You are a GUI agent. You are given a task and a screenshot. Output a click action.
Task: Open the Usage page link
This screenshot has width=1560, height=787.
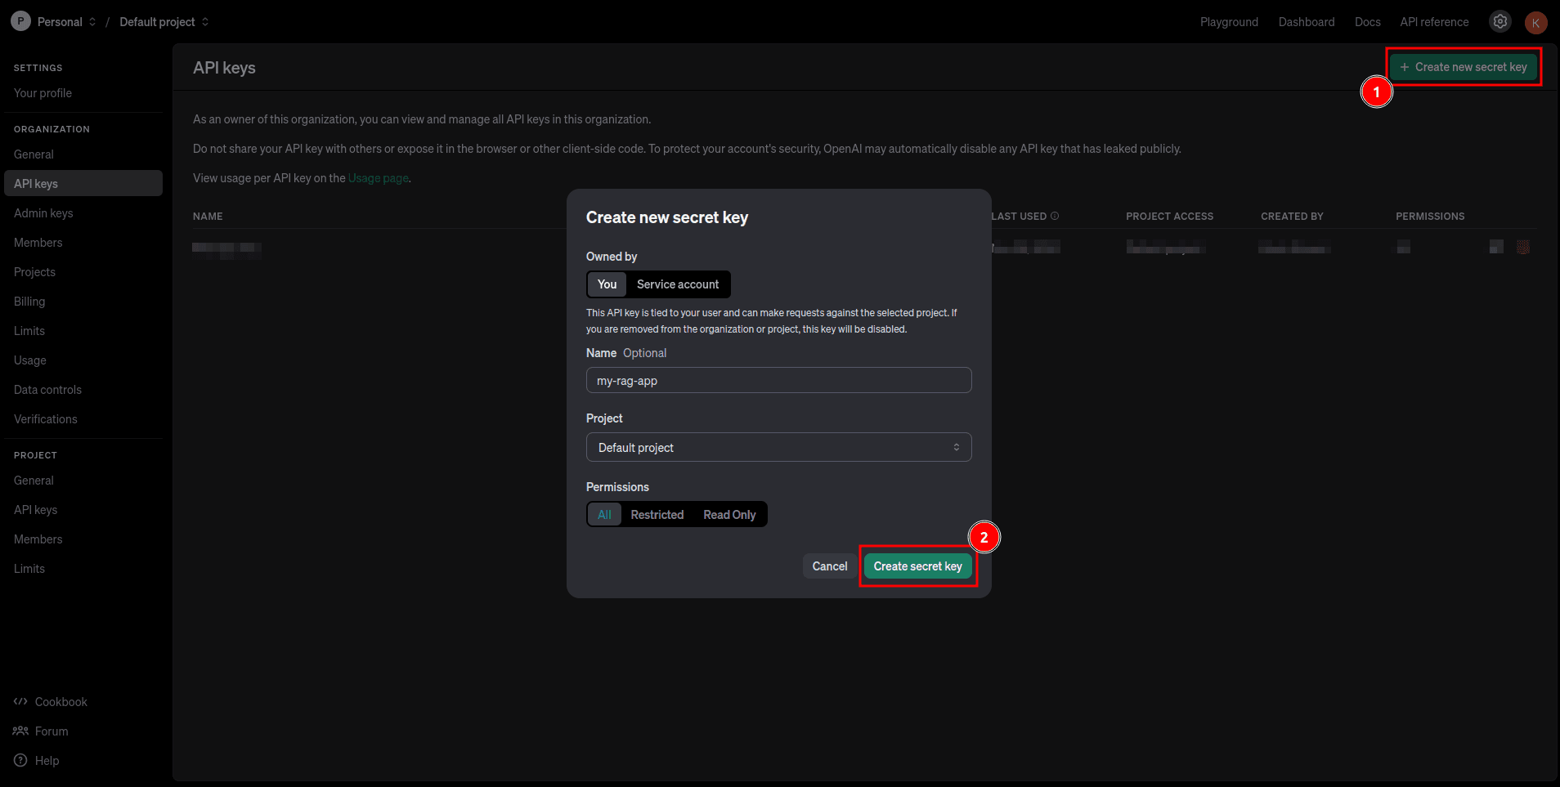pos(378,178)
